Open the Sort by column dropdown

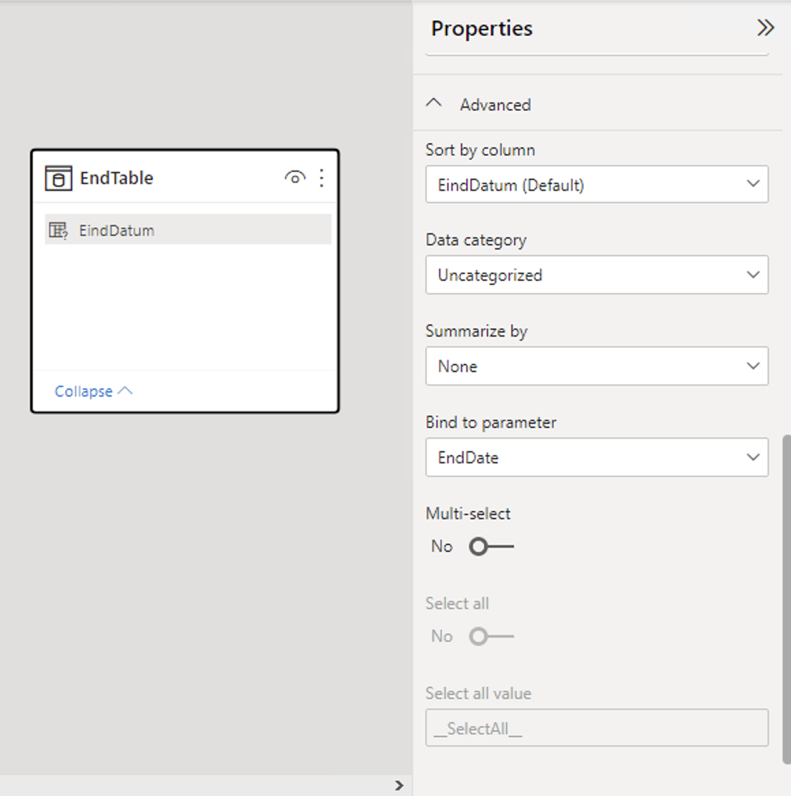[x=597, y=184]
